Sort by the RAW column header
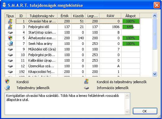 coord(110,16)
